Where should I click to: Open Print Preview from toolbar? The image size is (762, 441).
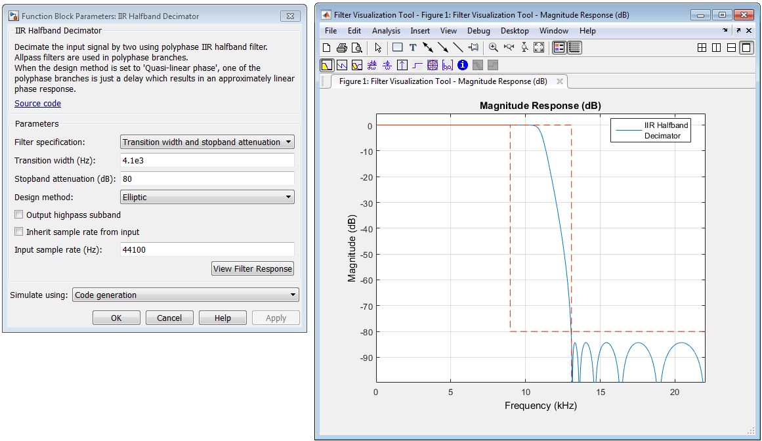pyautogui.click(x=356, y=48)
